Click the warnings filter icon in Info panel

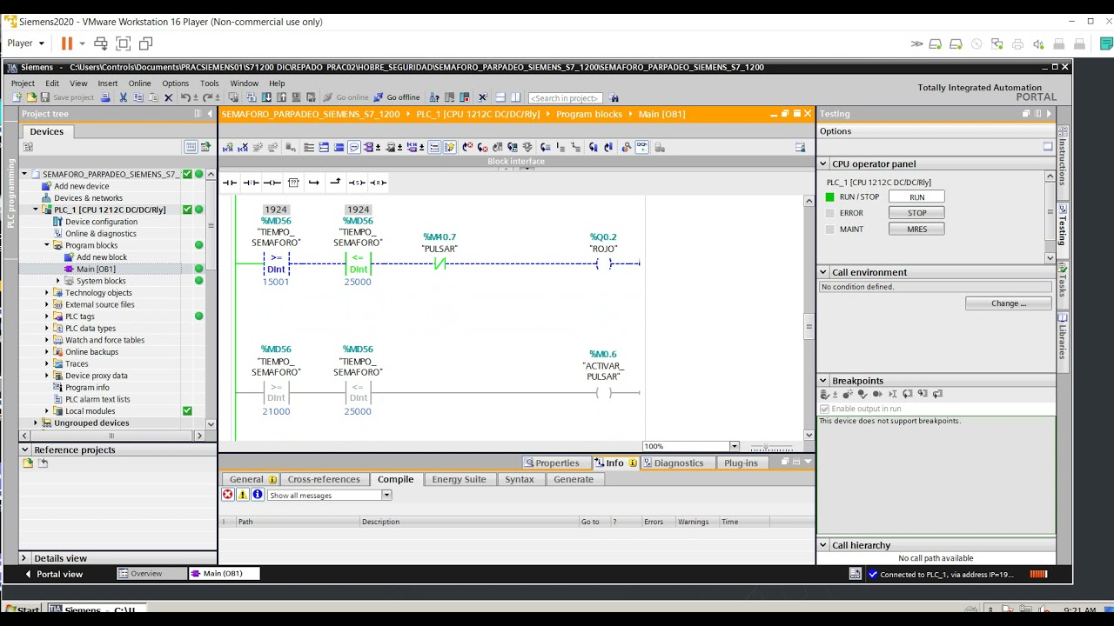(243, 495)
